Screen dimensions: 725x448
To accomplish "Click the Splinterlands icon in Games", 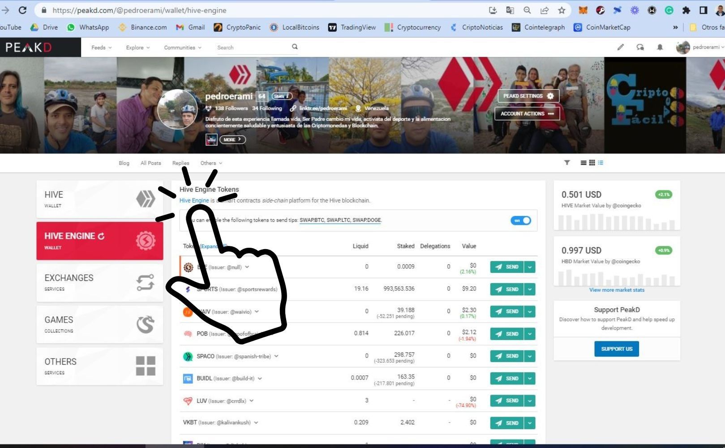I will click(146, 324).
